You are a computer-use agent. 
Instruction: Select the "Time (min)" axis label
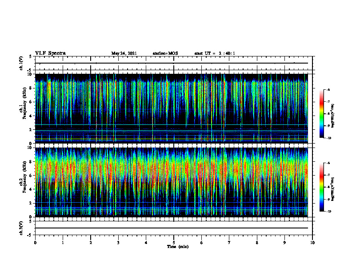point(178,247)
